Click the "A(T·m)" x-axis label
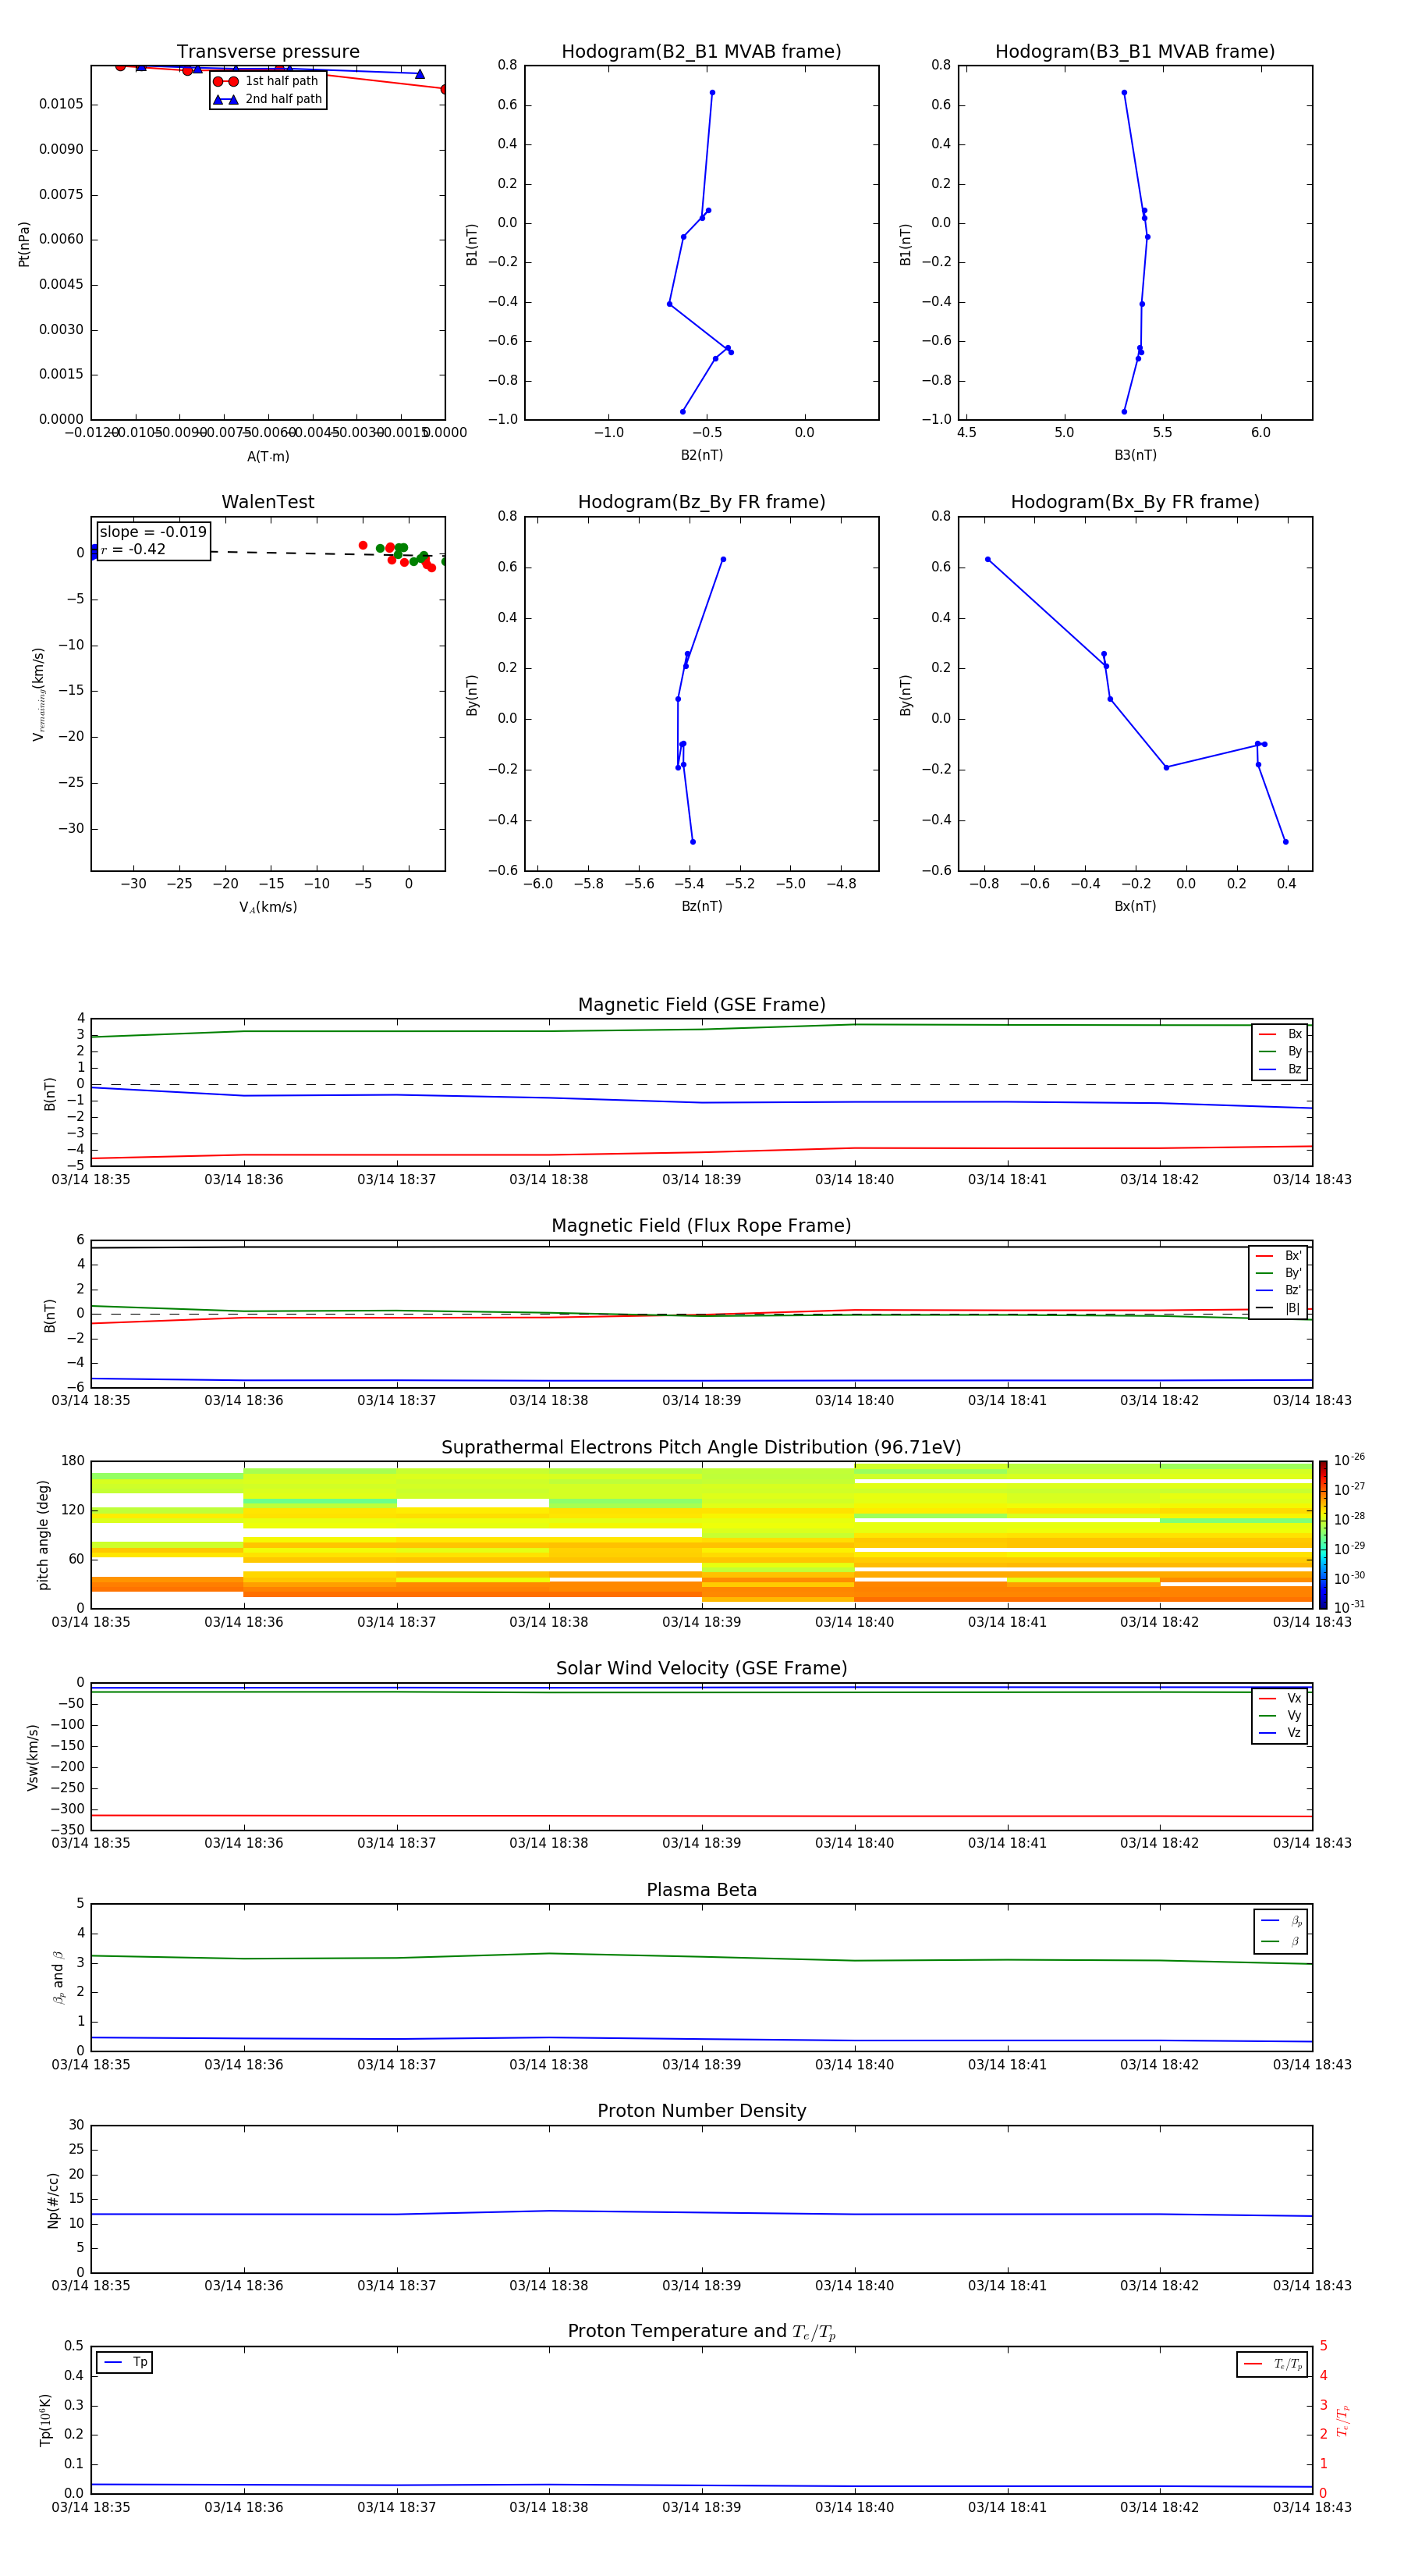 click(x=268, y=456)
